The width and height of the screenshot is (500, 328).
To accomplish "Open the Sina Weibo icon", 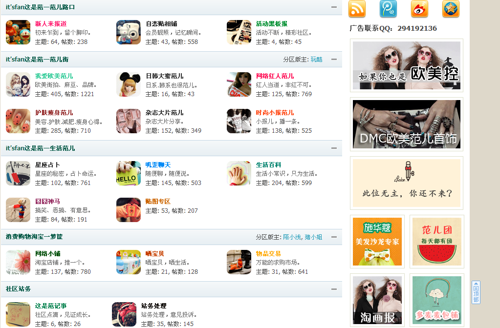I will click(419, 8).
